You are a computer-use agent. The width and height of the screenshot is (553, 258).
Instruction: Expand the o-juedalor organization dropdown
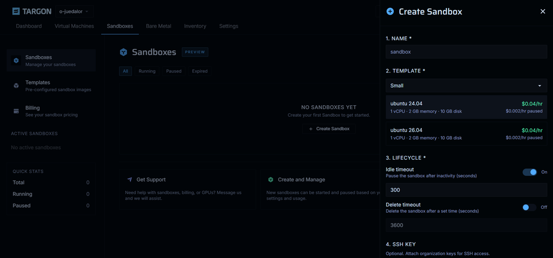(x=74, y=11)
